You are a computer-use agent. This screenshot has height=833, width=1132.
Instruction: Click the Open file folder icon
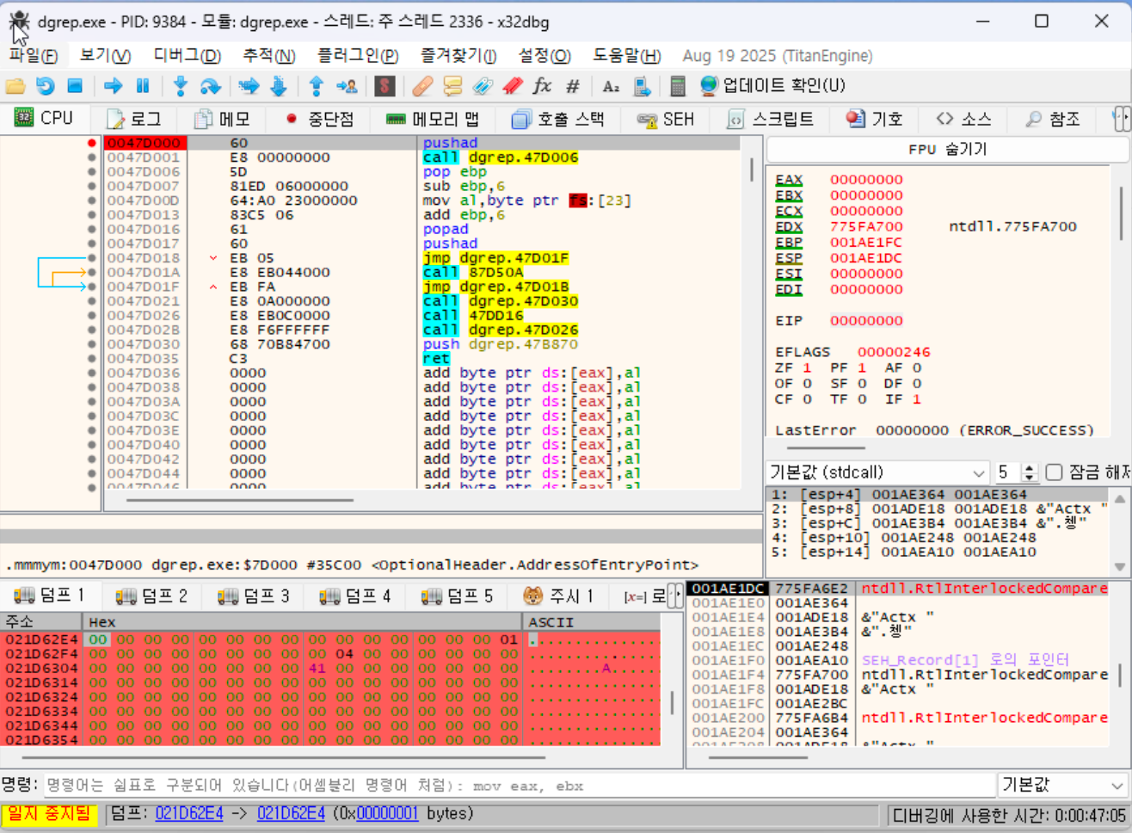[15, 86]
